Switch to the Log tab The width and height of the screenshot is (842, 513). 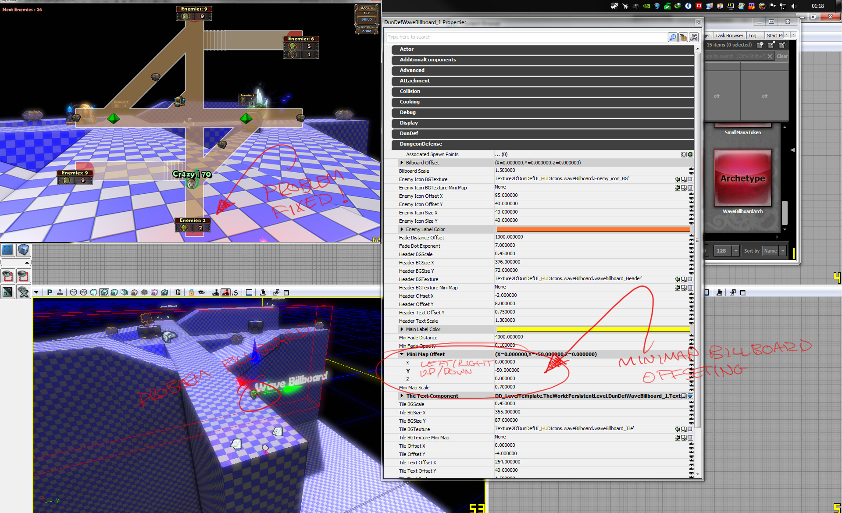pos(753,36)
